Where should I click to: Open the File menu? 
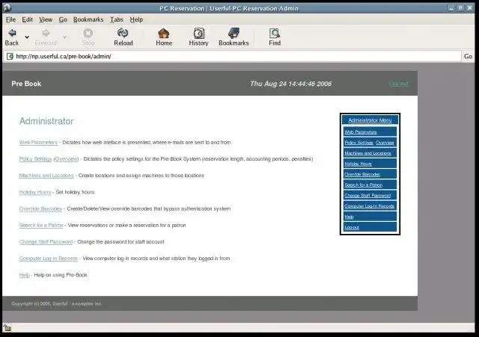pyautogui.click(x=10, y=19)
